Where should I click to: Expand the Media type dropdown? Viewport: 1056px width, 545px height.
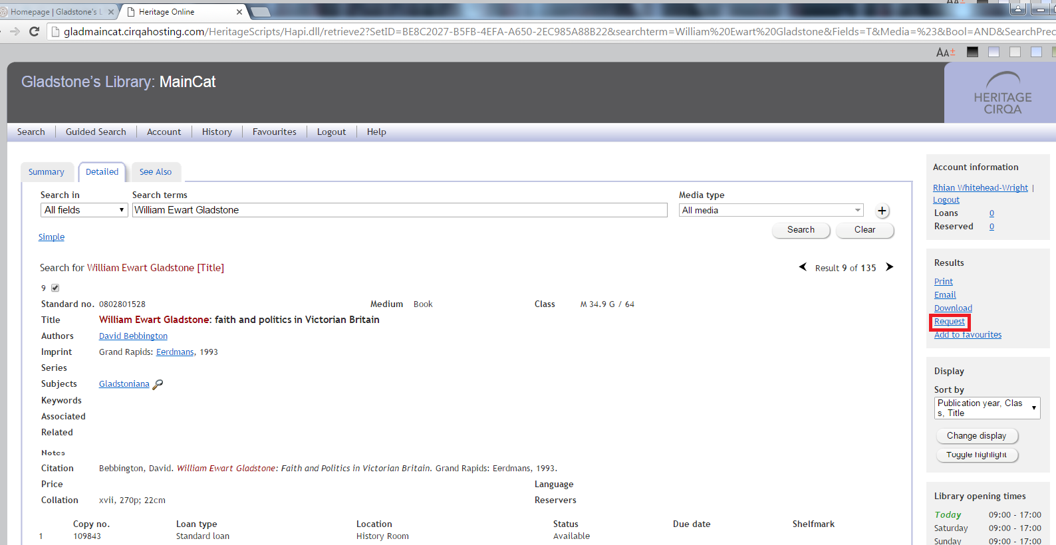coord(771,210)
